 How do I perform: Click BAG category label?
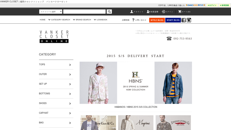point(41,122)
